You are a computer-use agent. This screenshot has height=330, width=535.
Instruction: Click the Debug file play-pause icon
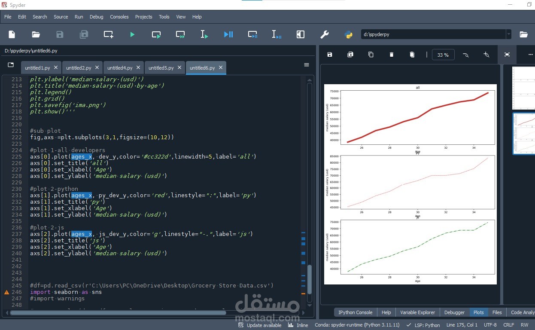228,34
